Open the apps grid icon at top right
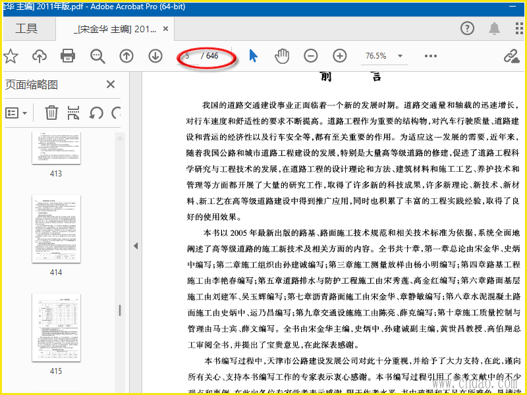The height and width of the screenshot is (395, 527). click(520, 28)
